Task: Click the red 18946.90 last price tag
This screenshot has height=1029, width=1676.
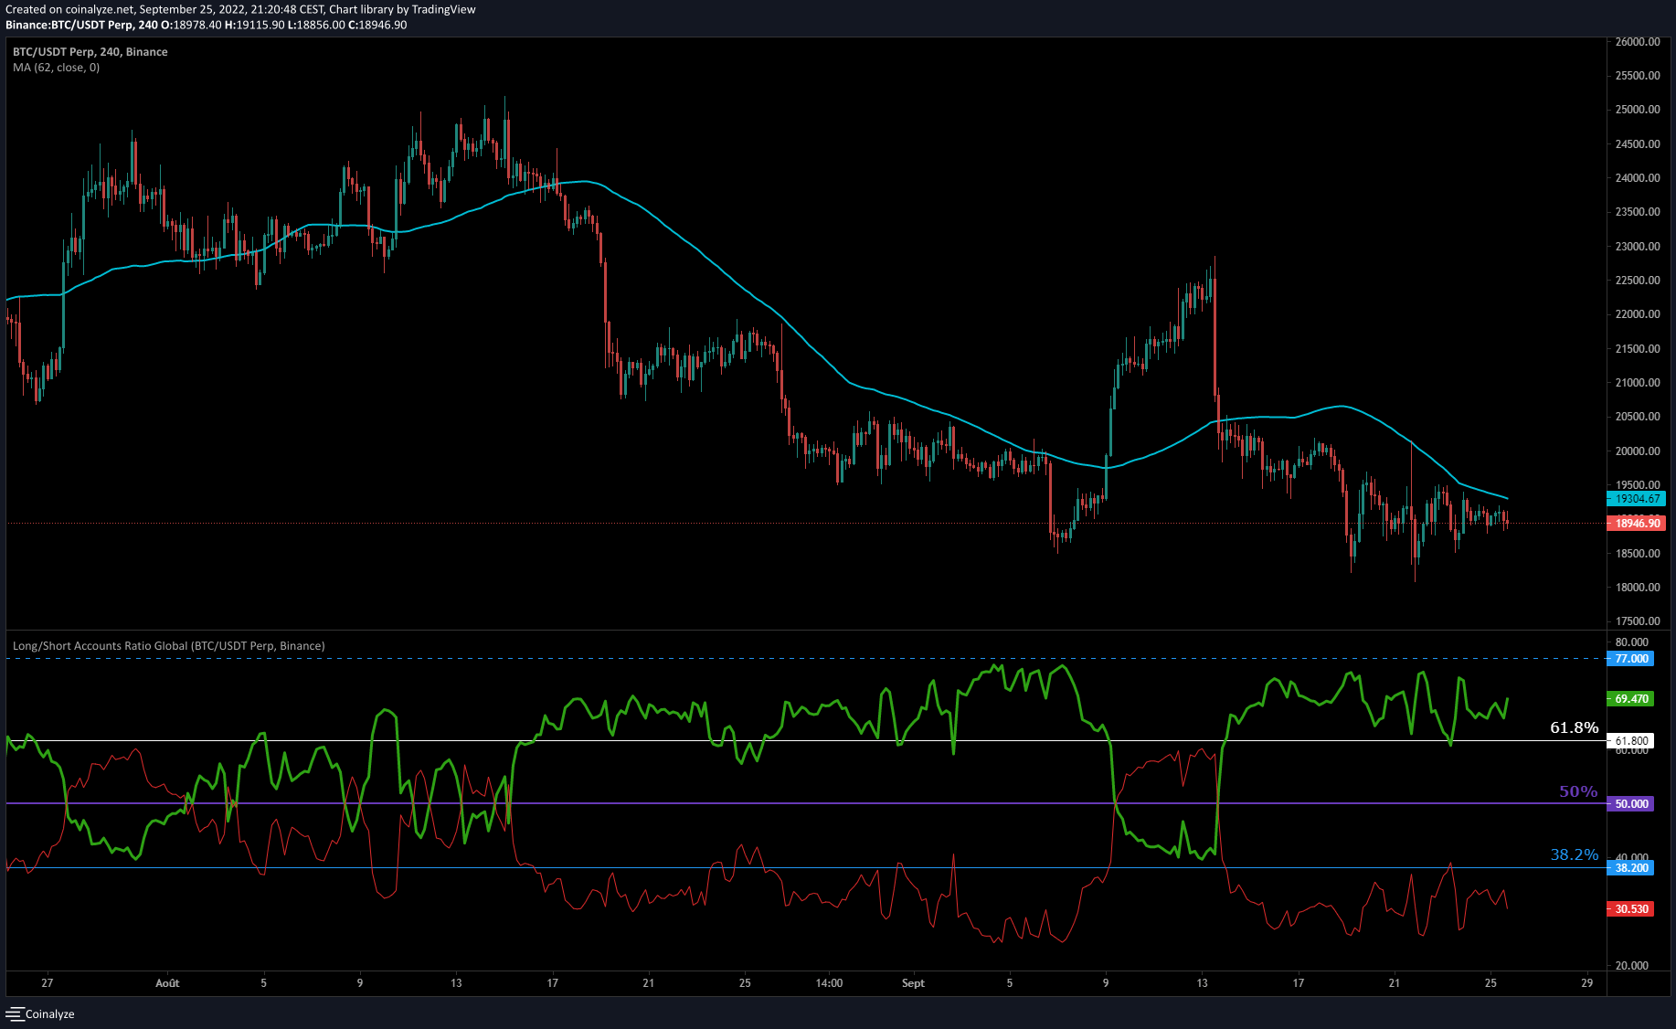Action: click(x=1636, y=524)
